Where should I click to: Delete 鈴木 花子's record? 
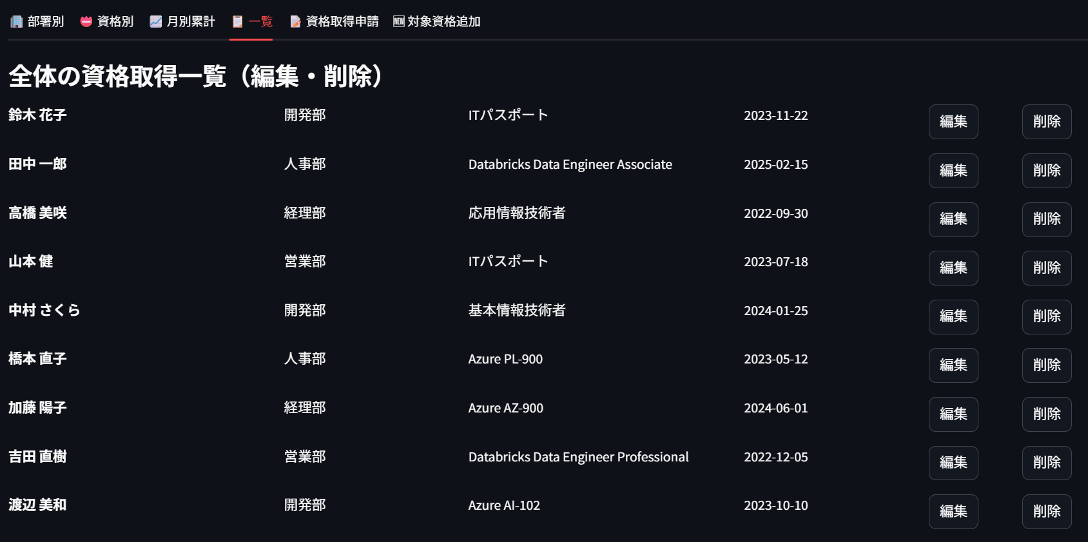pos(1047,122)
